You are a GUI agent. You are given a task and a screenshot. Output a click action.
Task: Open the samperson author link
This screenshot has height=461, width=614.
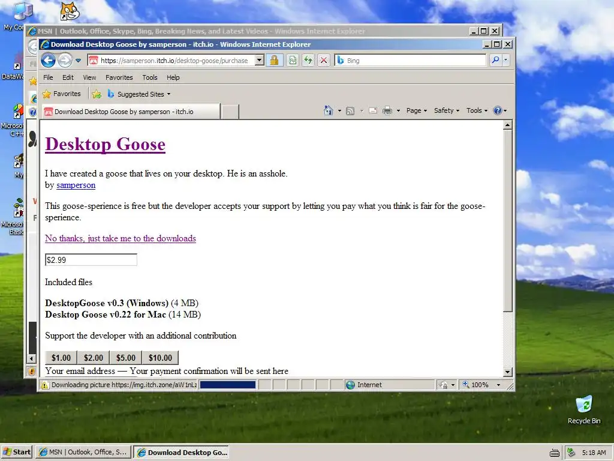click(x=76, y=185)
